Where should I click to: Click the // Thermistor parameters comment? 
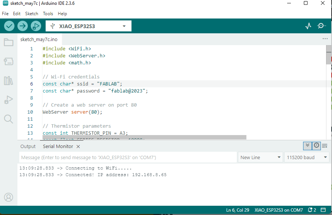coord(77,126)
